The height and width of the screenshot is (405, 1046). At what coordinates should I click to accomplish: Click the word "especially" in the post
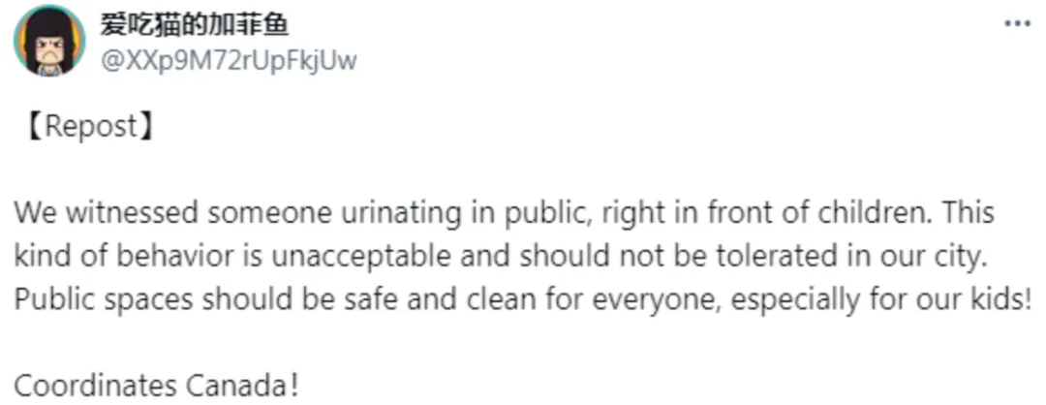[x=796, y=299]
